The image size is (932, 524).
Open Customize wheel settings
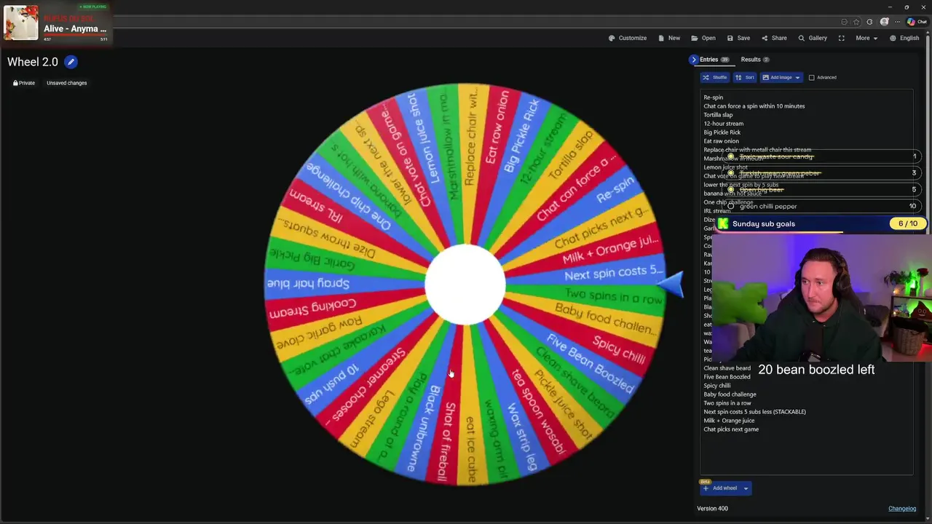(628, 38)
